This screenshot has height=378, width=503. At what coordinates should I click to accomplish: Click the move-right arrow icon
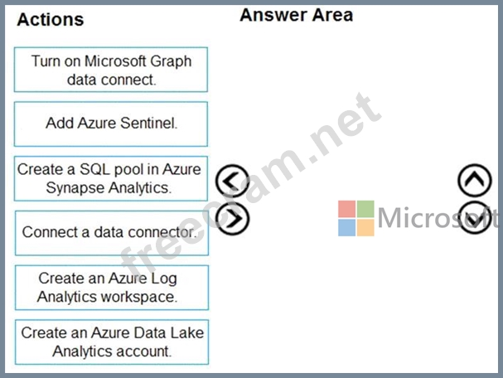click(x=232, y=219)
